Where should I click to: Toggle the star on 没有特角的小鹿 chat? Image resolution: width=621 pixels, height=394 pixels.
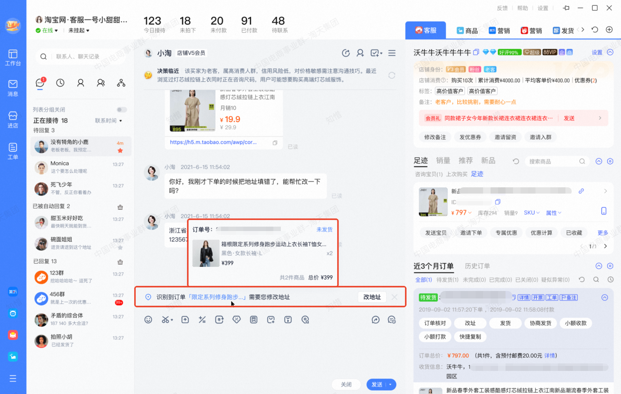pos(120,150)
